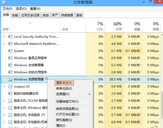Click the Microsoft Network Realtime process icon

click(x=10, y=44)
